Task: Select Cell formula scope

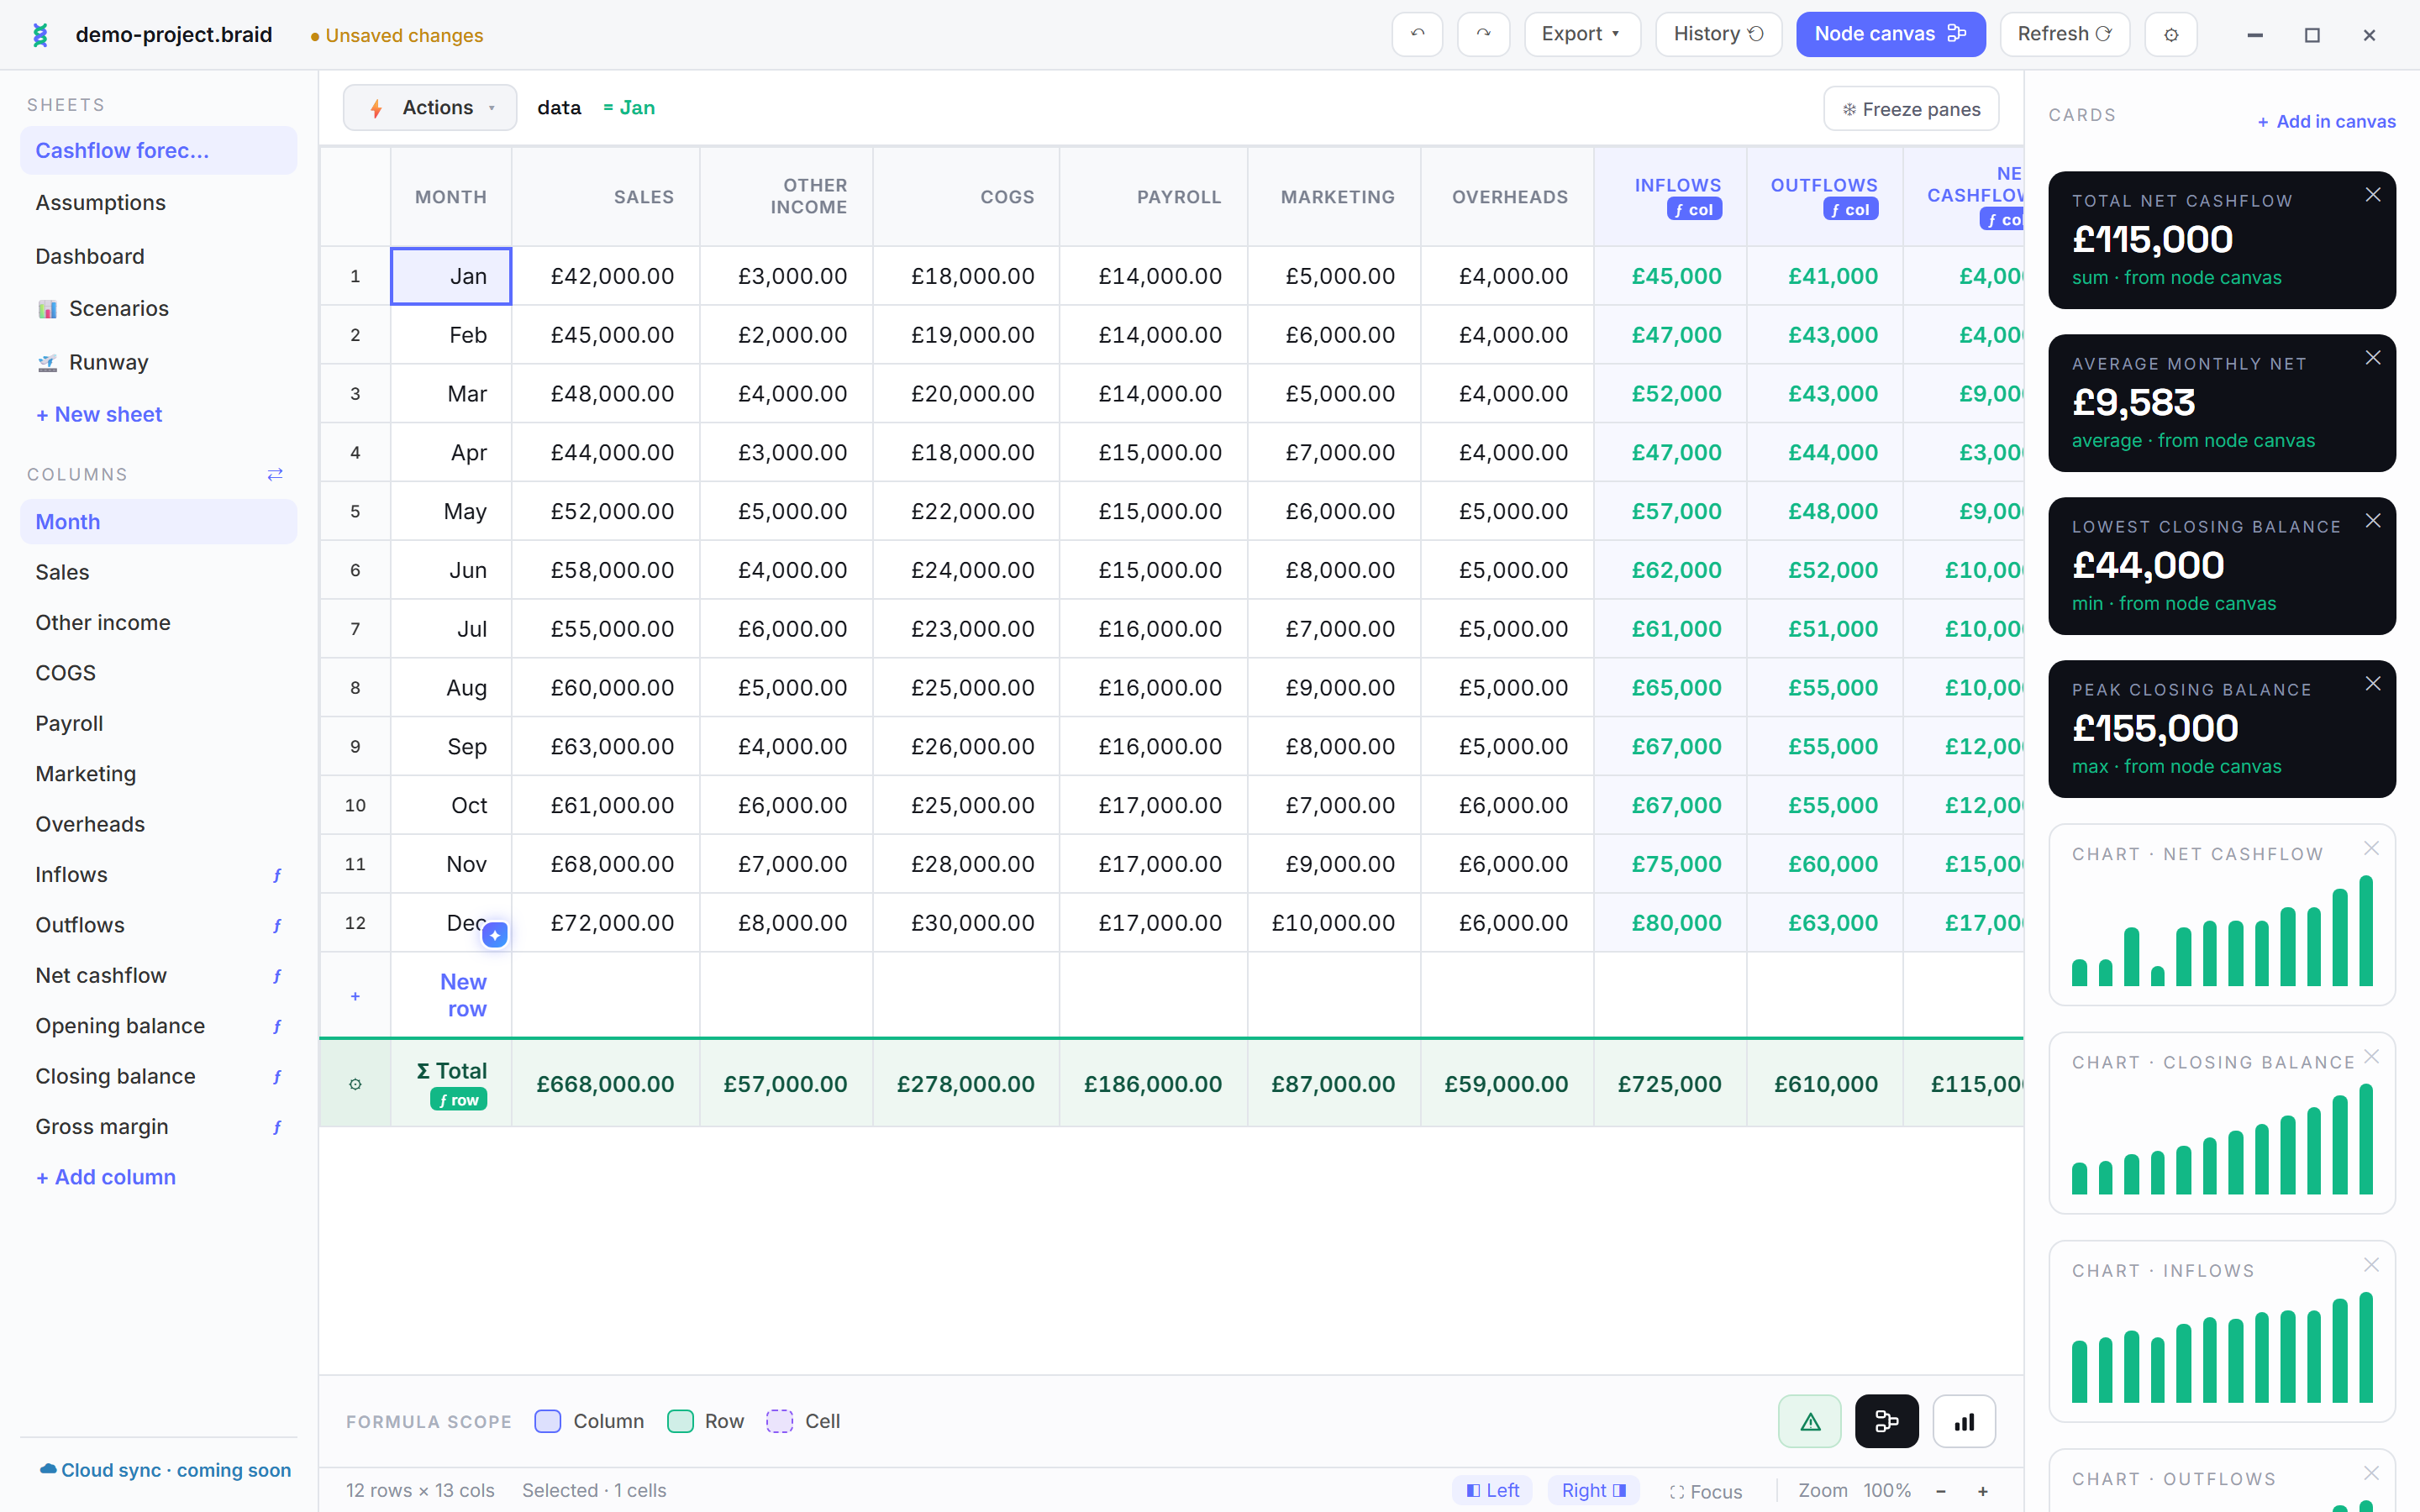Action: (803, 1421)
